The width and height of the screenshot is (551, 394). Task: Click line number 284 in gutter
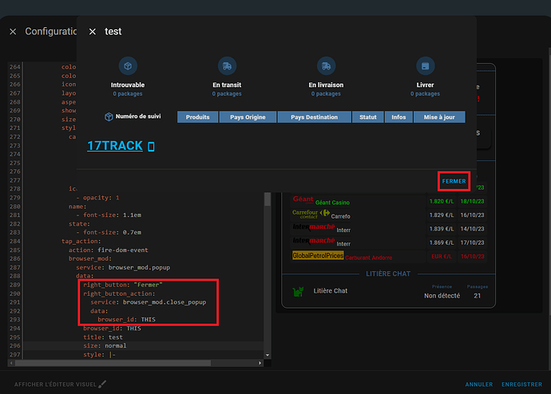click(15, 242)
